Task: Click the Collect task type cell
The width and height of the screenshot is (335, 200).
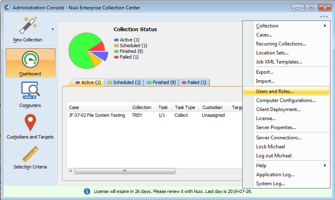Action: coord(181,115)
